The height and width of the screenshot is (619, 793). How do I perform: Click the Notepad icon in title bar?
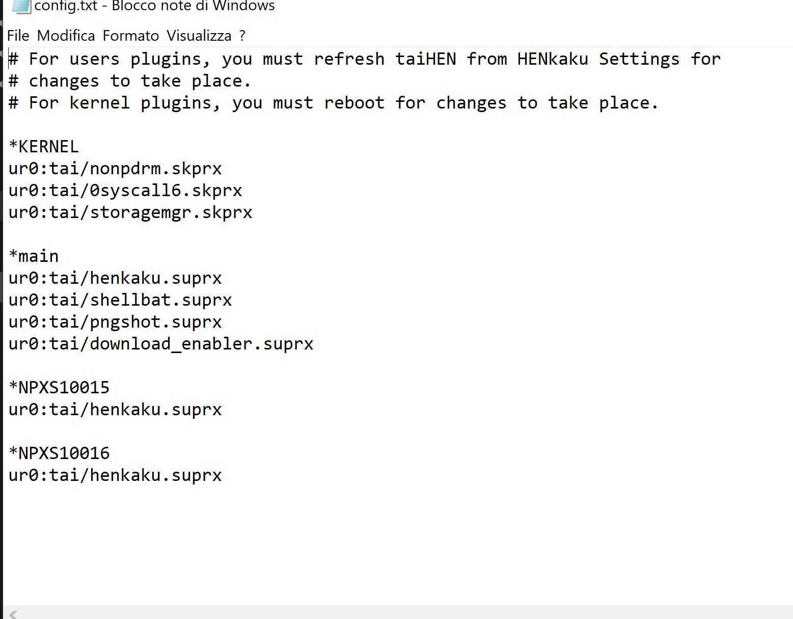tap(21, 6)
